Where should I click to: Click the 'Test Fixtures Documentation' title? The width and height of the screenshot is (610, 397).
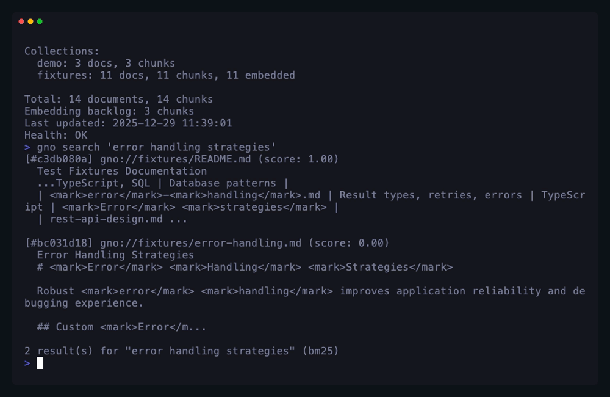point(122,171)
